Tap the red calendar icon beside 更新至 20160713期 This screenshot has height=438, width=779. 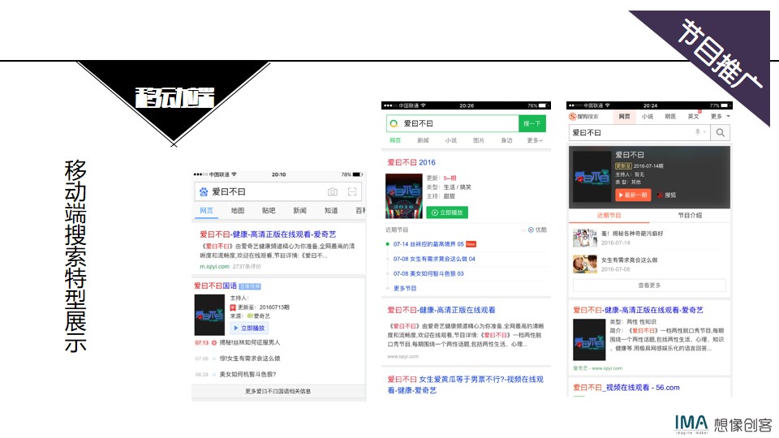[233, 307]
